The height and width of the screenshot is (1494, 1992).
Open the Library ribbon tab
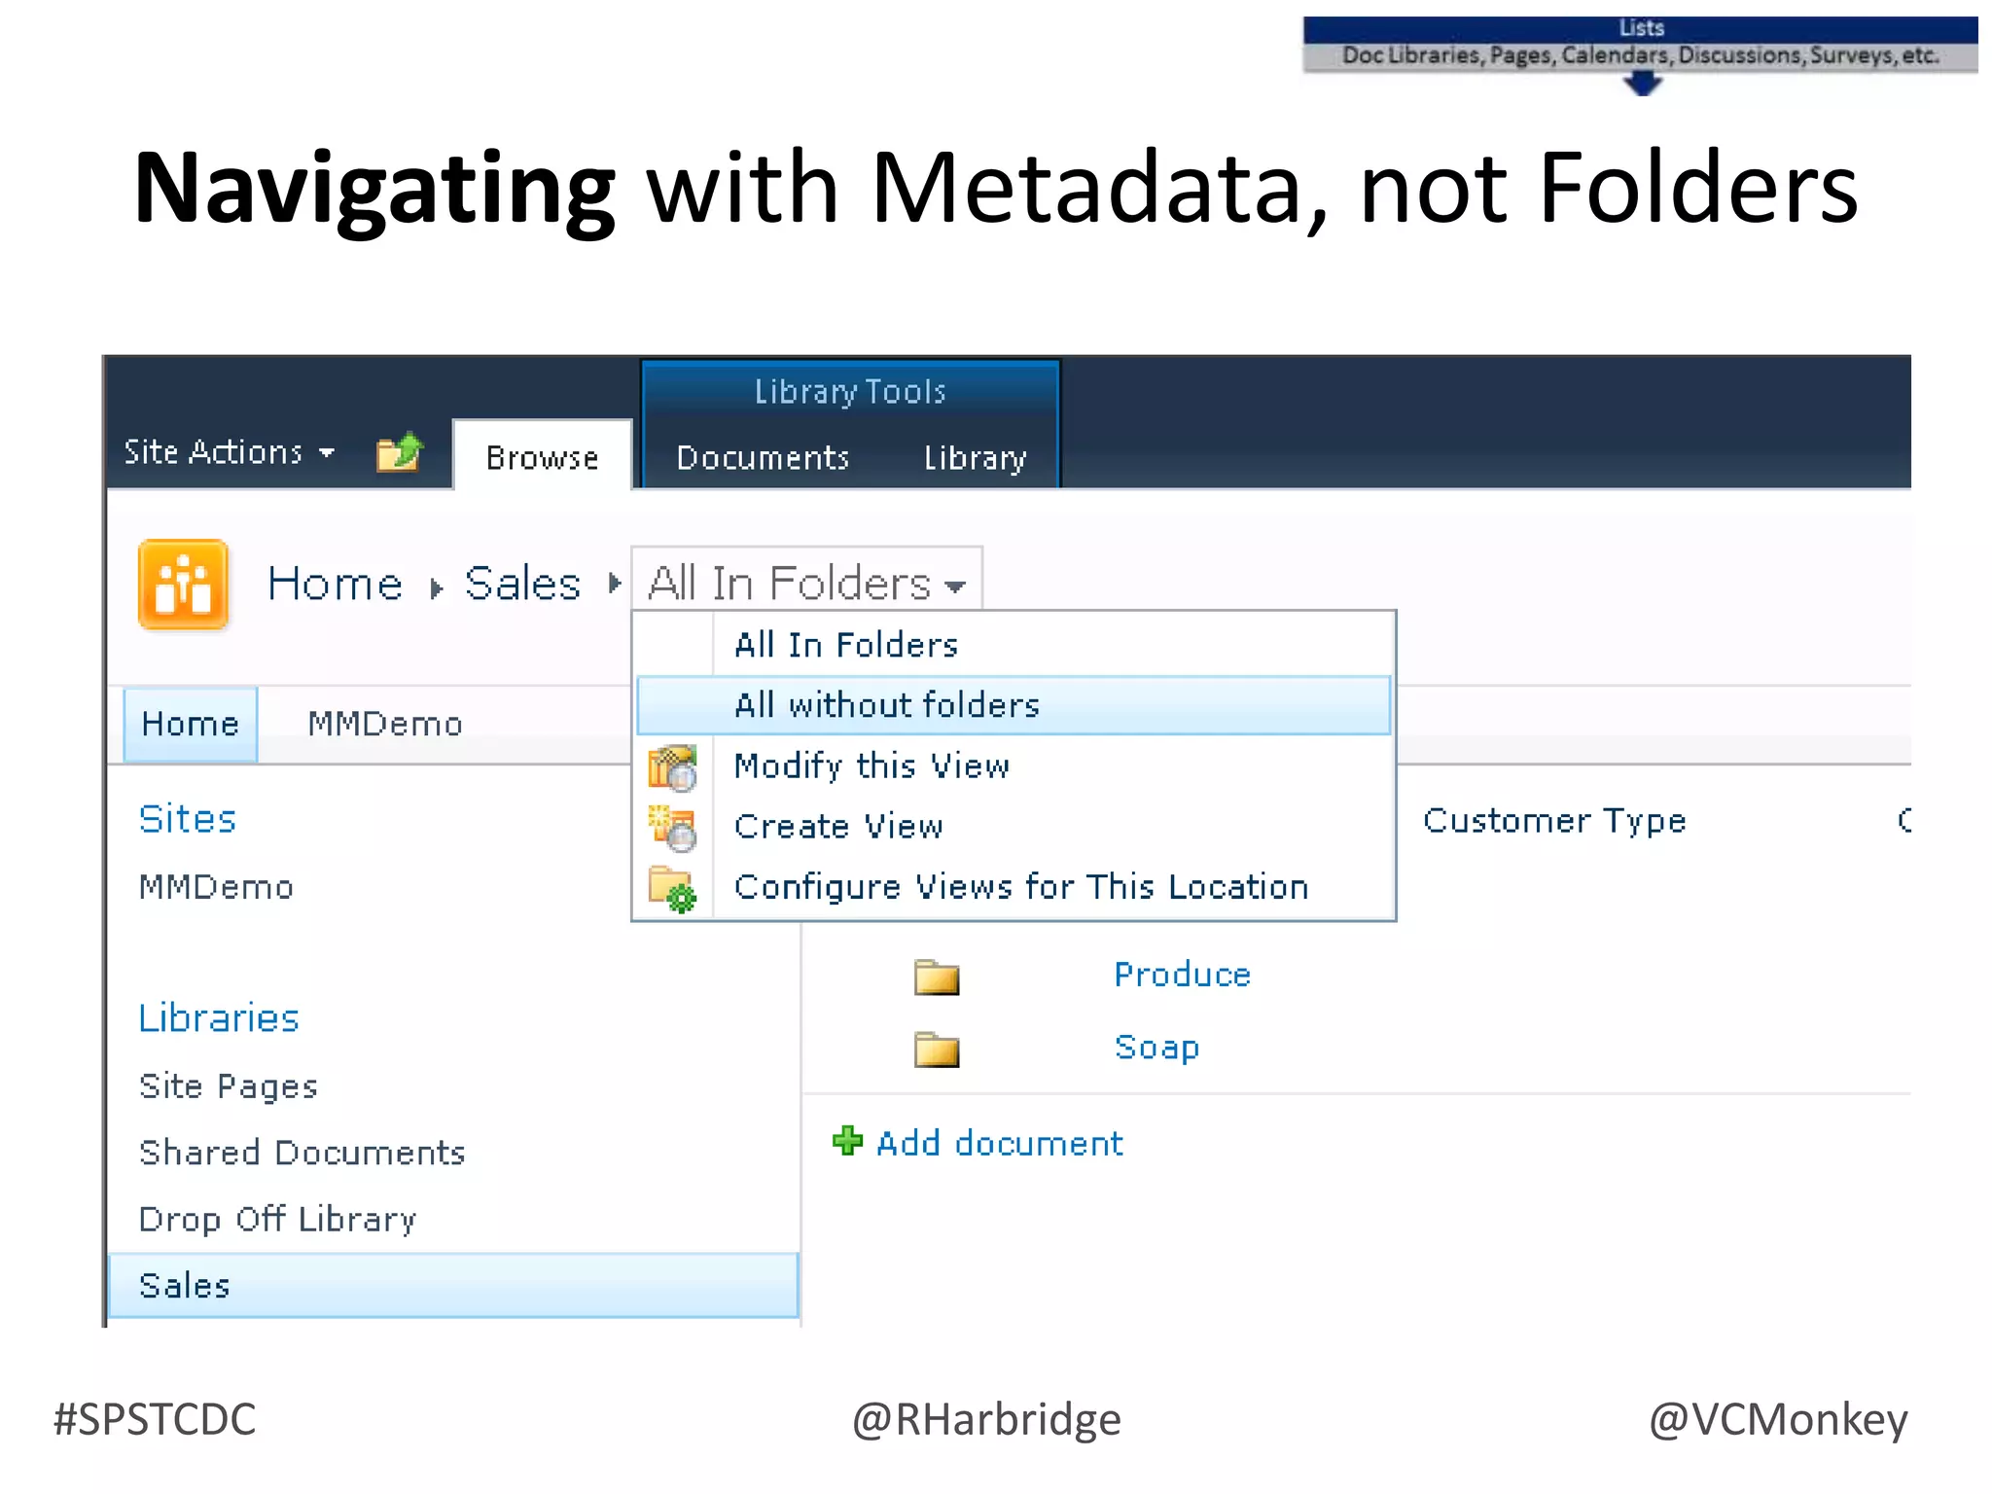(x=975, y=457)
